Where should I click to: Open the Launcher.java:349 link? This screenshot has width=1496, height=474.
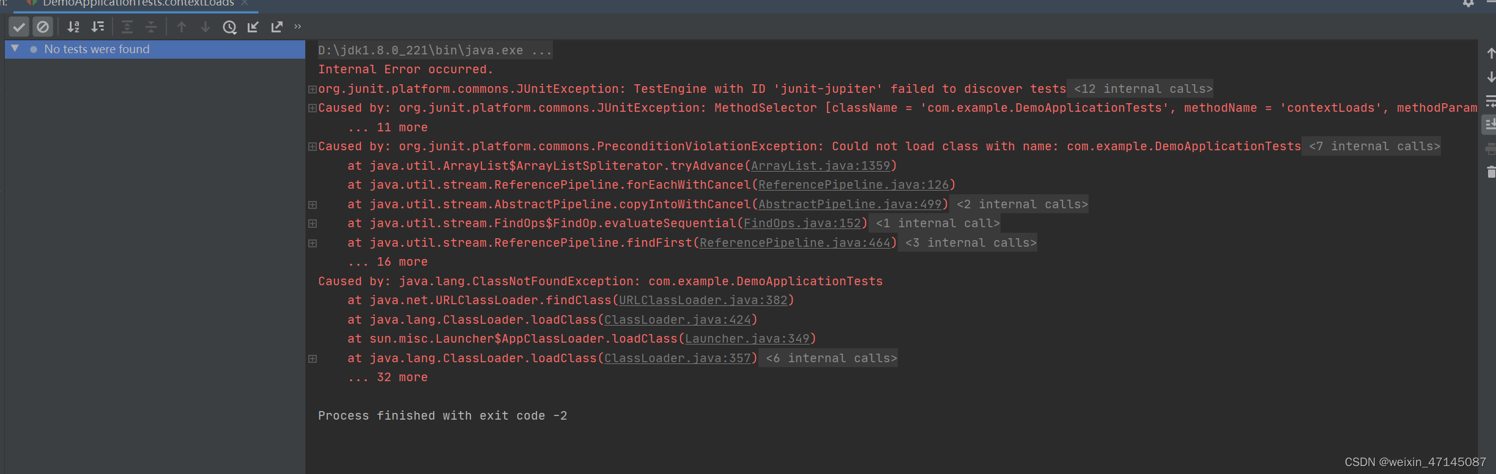coord(747,339)
